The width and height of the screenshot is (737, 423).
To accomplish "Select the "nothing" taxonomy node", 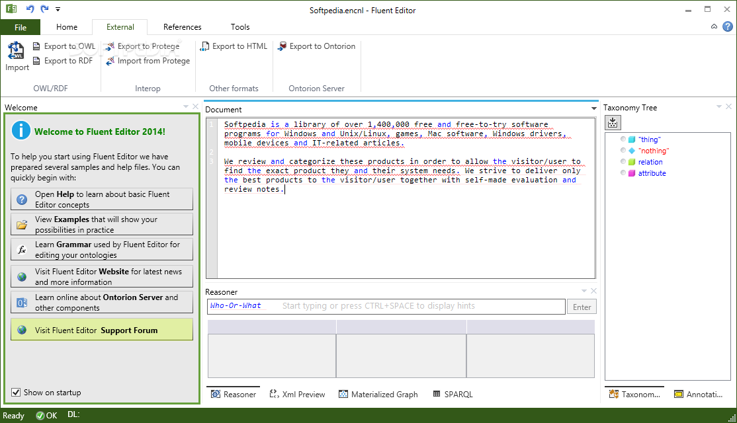I will 654,151.
